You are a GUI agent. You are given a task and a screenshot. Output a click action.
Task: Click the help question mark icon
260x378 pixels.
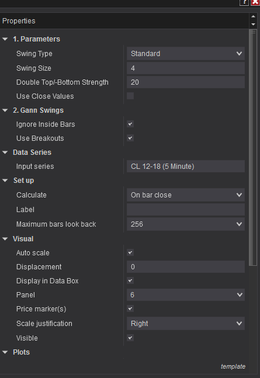pos(244,2)
